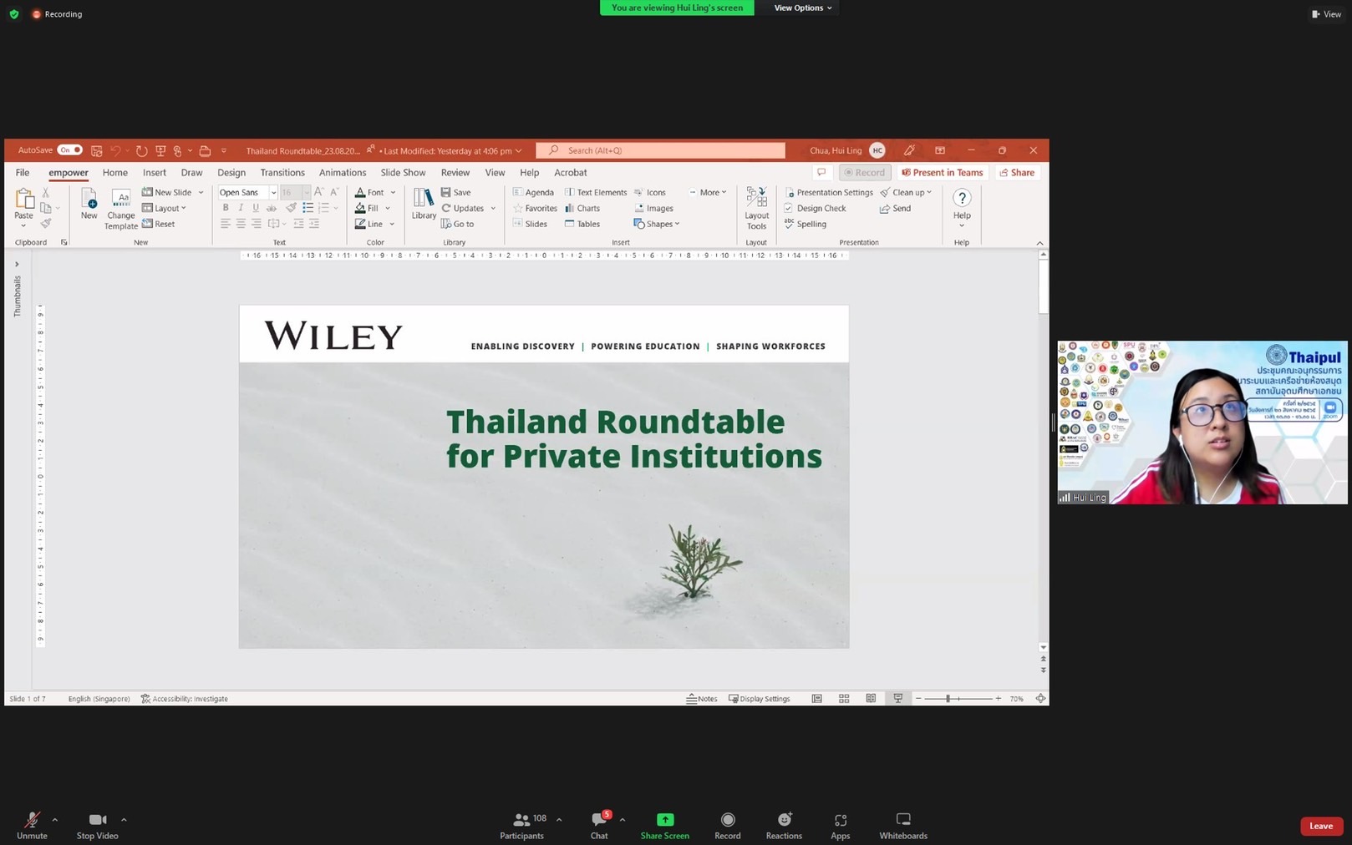Open the File menu

coord(23,173)
